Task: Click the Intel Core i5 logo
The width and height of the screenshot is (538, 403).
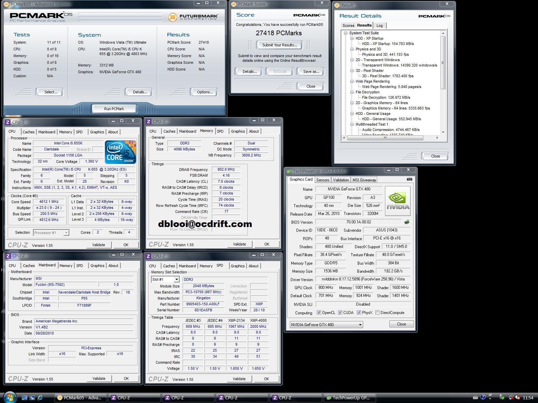Action: click(x=120, y=152)
